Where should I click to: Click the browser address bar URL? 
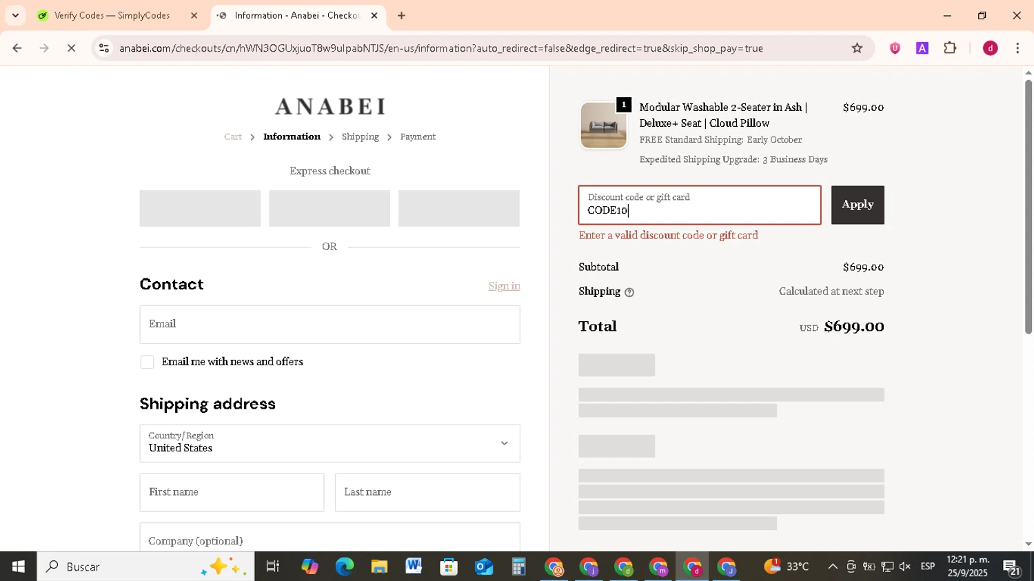click(441, 48)
